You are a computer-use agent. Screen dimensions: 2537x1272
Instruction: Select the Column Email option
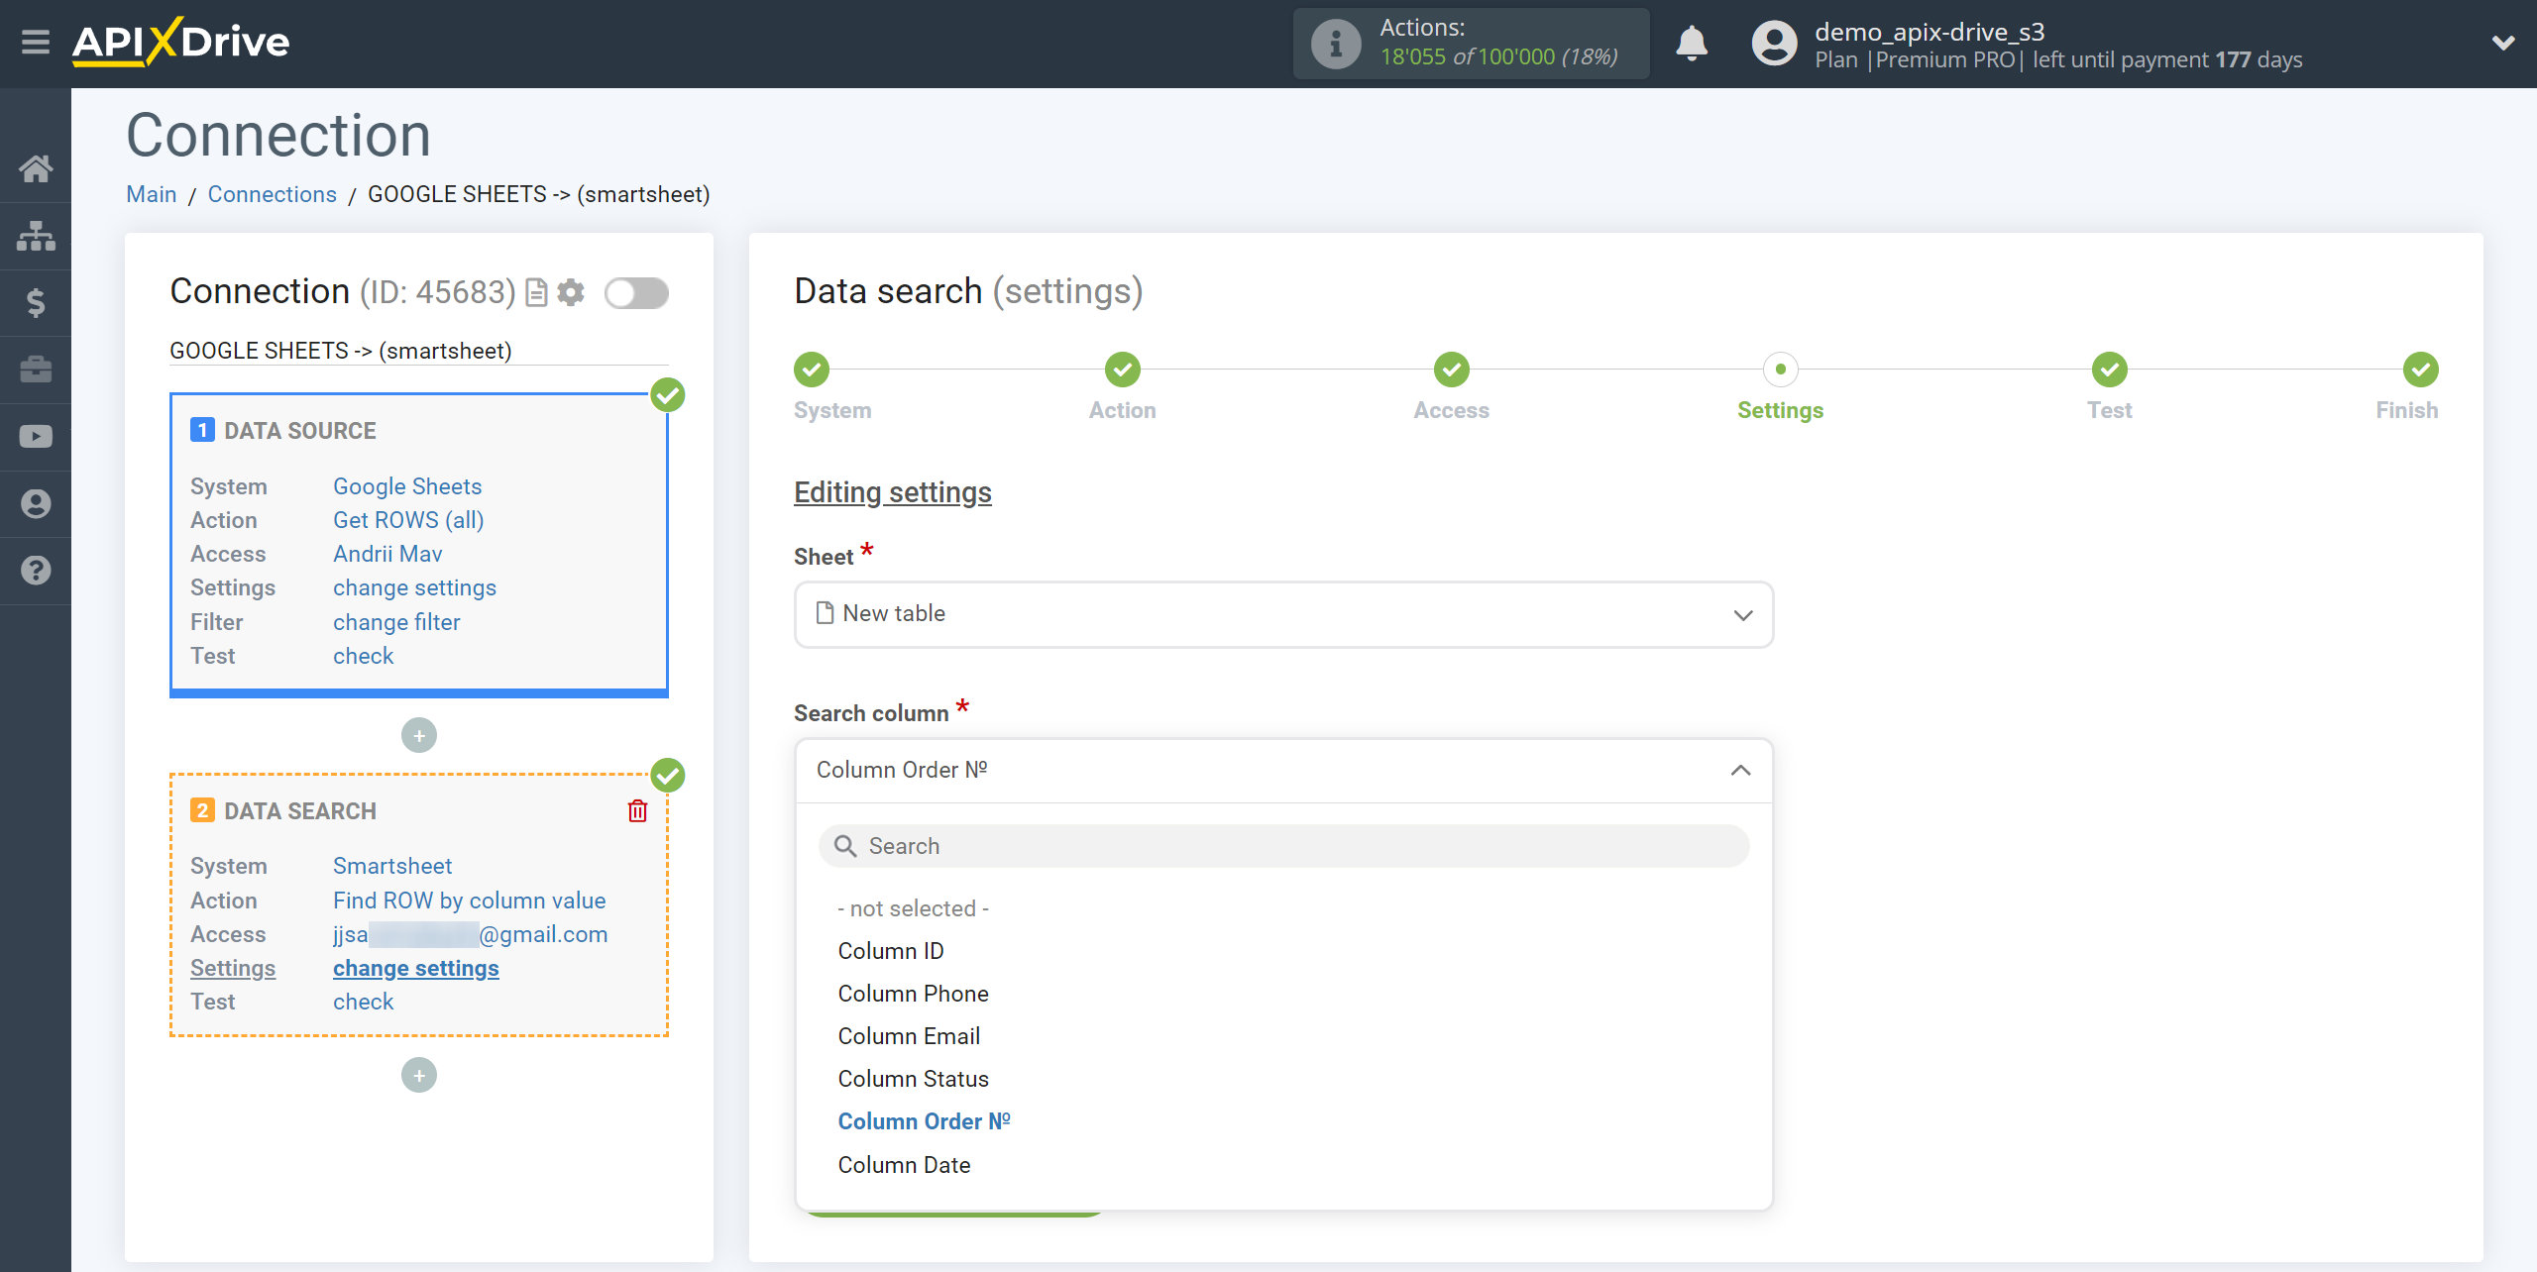909,1036
